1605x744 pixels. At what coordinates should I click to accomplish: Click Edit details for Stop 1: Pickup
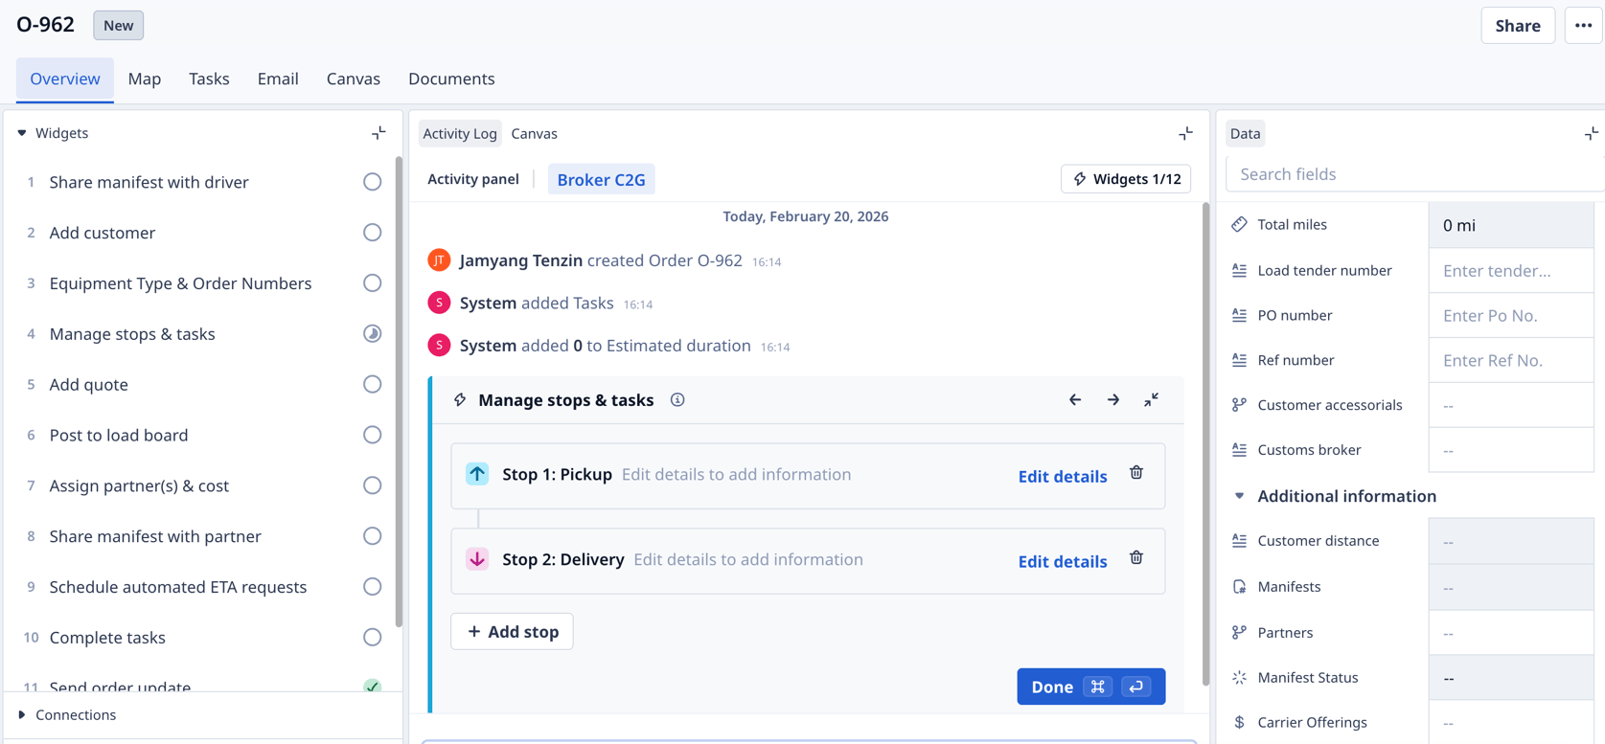pos(1062,476)
